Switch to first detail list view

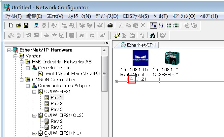point(169,25)
